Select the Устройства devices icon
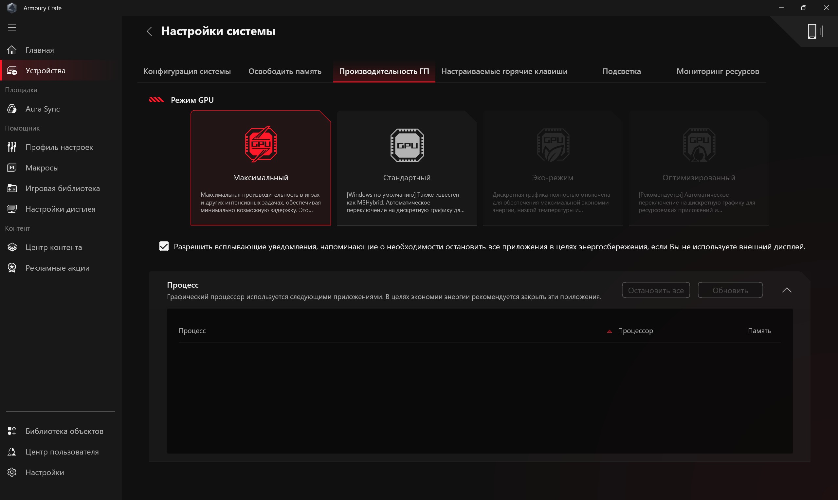The height and width of the screenshot is (500, 838). coord(12,71)
